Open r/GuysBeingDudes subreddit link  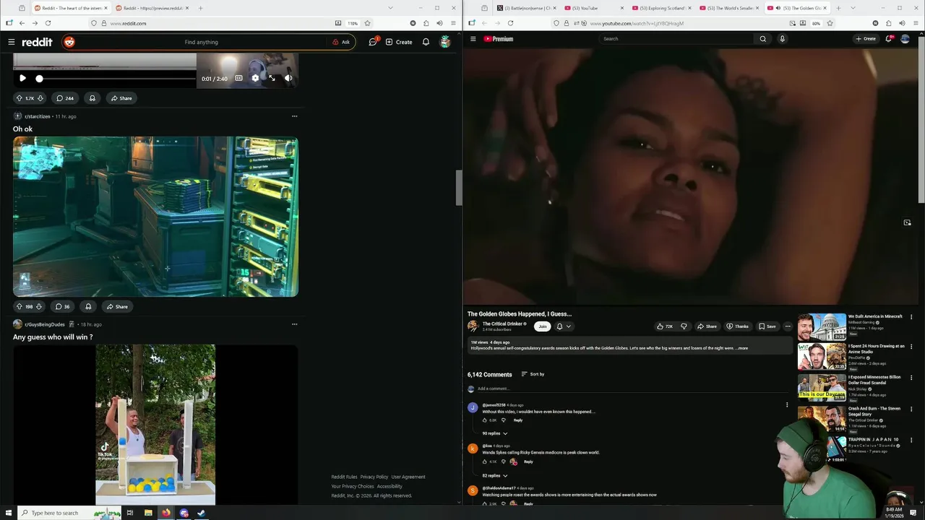(45, 324)
